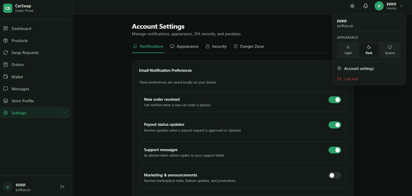Open Orders in the sidebar

[35, 64]
